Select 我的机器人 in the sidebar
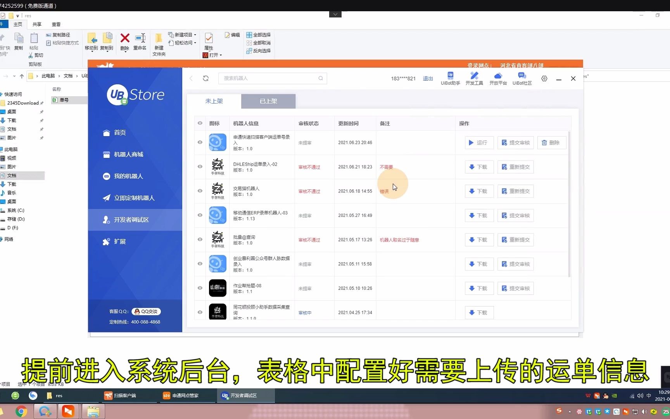The height and width of the screenshot is (419, 670). [128, 176]
